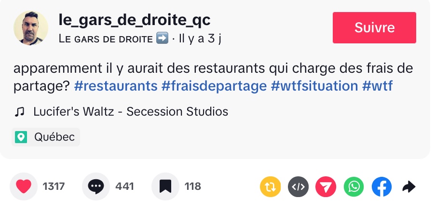Click the yellow repost icon
Image resolution: width=435 pixels, height=212 pixels.
pos(270,187)
